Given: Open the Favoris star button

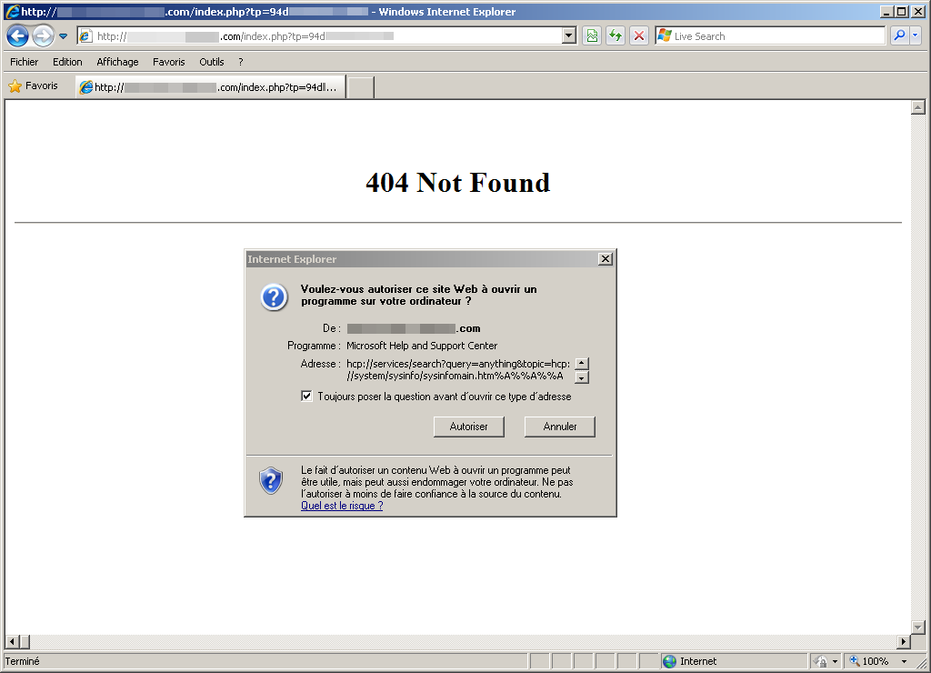Looking at the screenshot, I should point(34,86).
